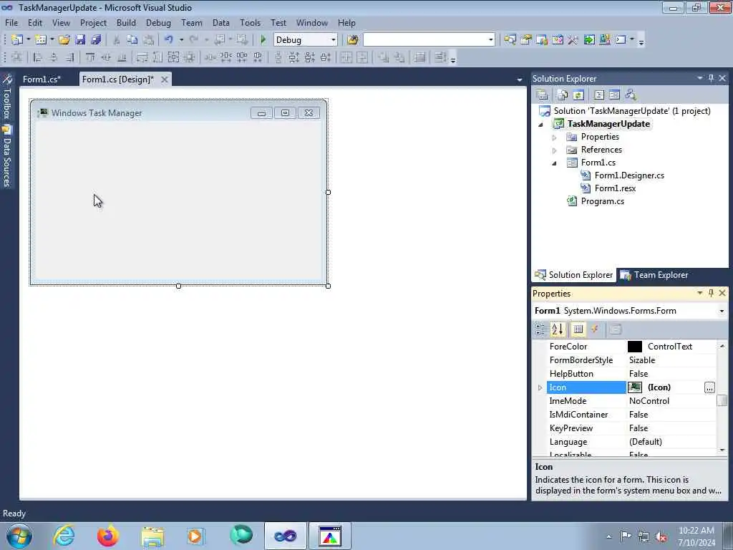Close the Form1.cs [Design] tab
The height and width of the screenshot is (550, 733).
click(165, 79)
